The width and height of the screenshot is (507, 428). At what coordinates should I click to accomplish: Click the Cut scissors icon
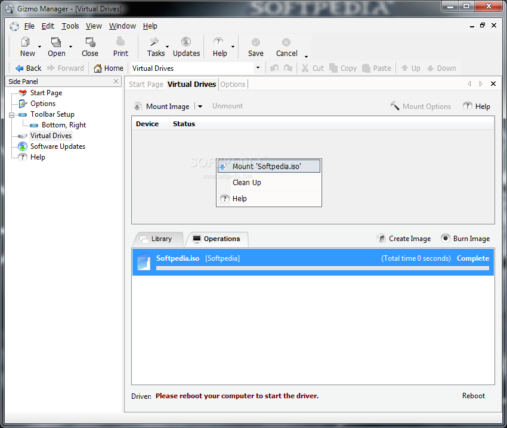[305, 68]
